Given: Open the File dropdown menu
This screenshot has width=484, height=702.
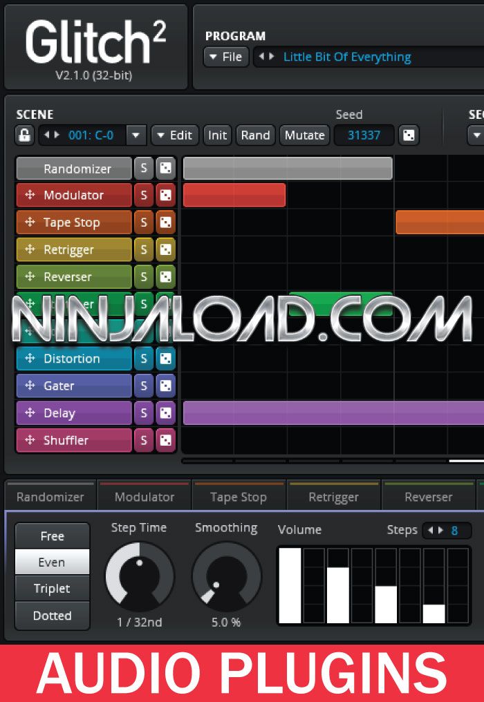Looking at the screenshot, I should click(x=226, y=57).
